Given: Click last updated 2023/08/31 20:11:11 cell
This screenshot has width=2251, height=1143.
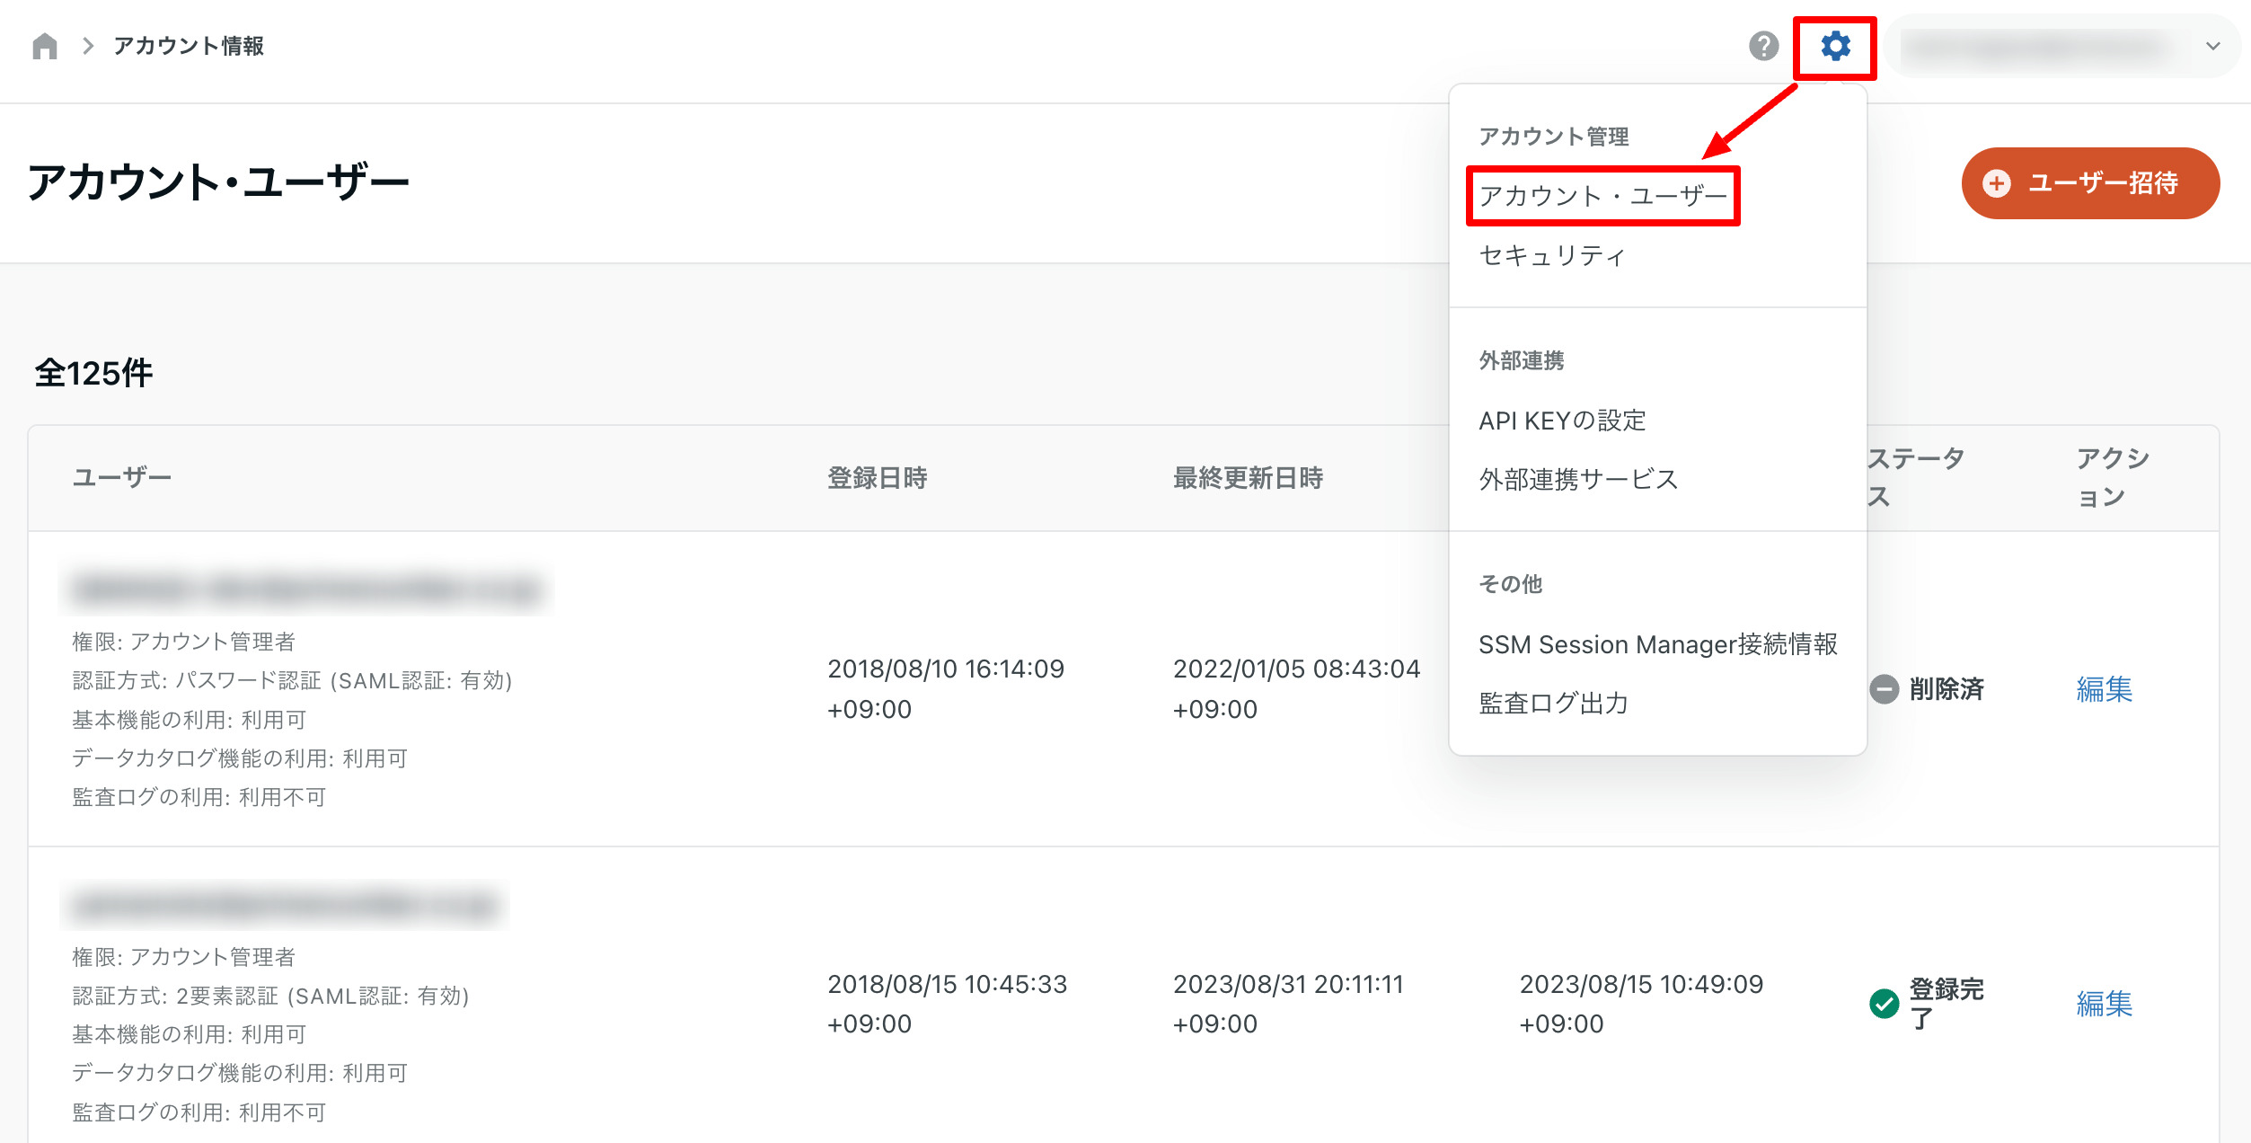Looking at the screenshot, I should point(1288,1004).
